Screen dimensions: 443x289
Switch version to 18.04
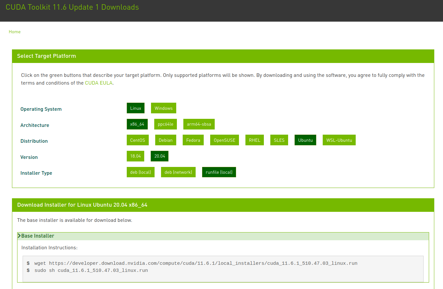tap(135, 156)
